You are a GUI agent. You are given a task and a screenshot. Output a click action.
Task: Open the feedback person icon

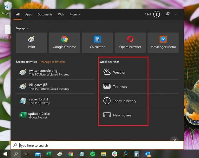(x=168, y=14)
